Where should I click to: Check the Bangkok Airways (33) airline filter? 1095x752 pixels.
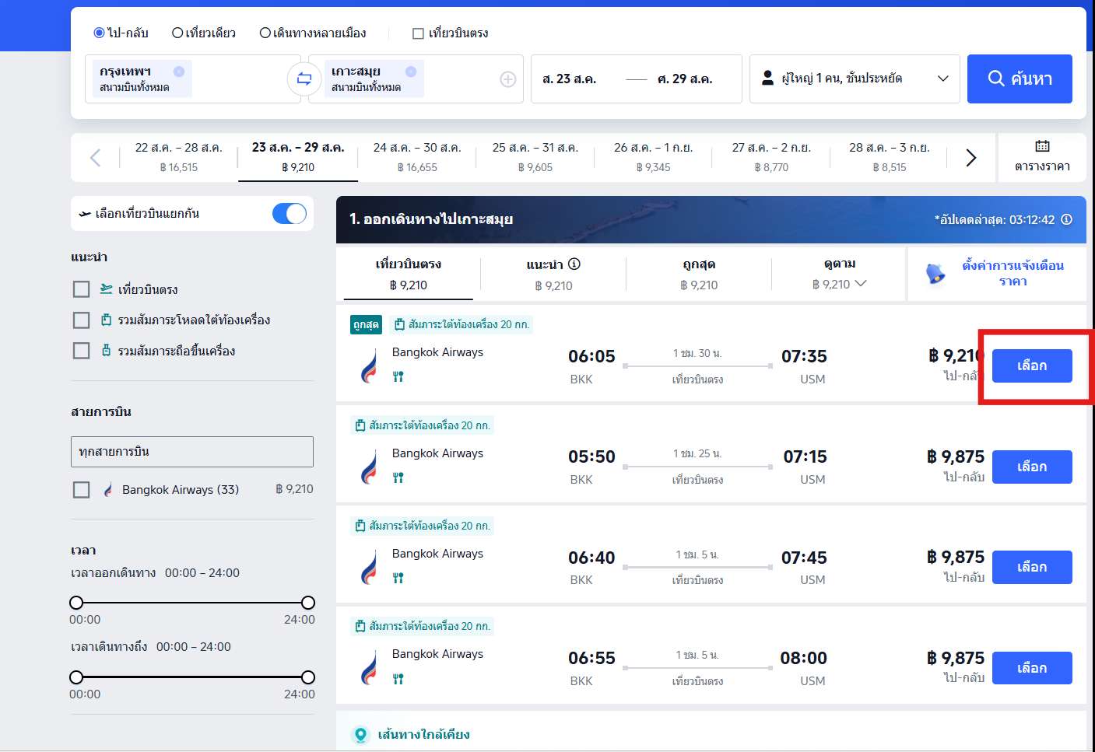[82, 489]
